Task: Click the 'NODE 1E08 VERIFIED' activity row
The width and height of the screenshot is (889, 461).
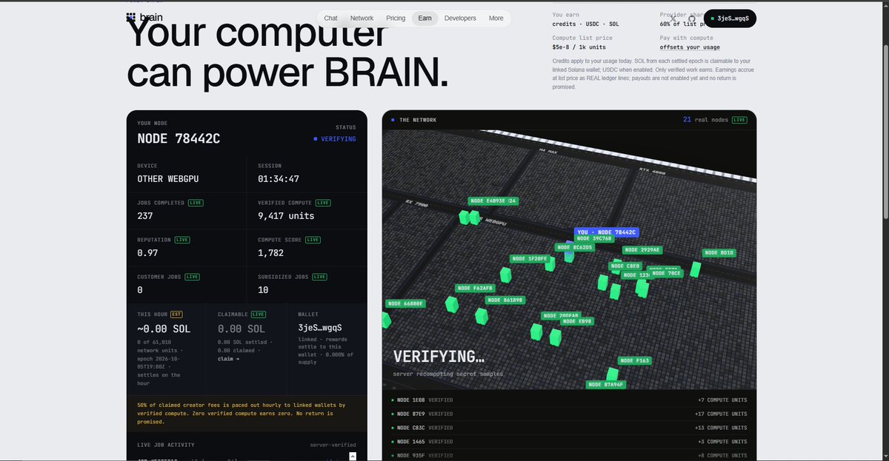Action: 569,400
